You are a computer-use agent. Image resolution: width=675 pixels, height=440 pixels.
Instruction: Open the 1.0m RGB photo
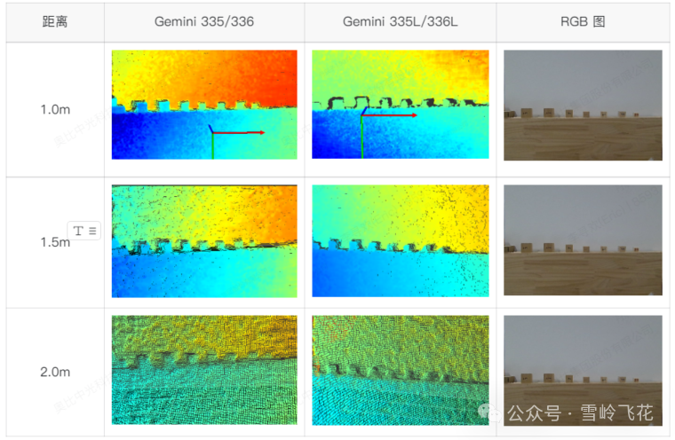point(583,105)
